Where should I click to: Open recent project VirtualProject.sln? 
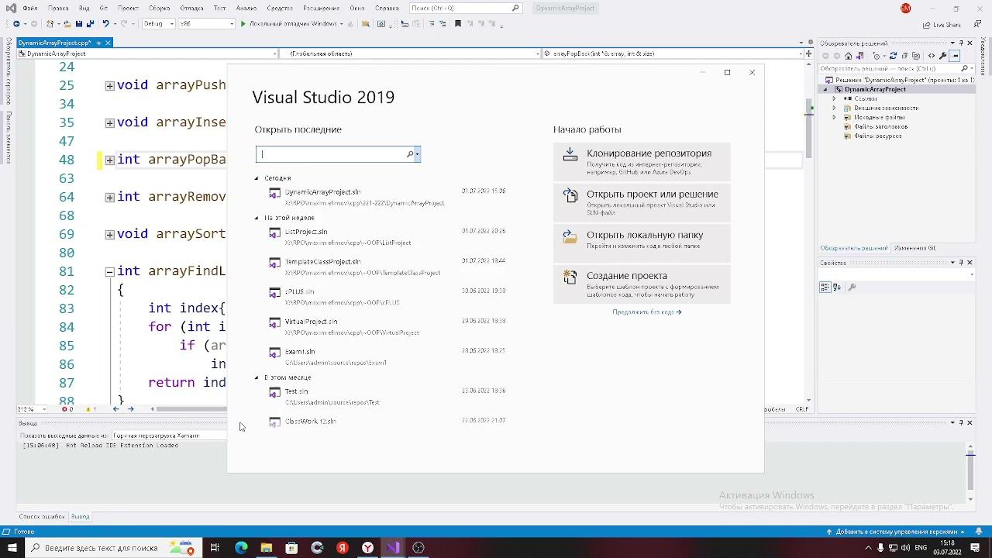(x=387, y=326)
